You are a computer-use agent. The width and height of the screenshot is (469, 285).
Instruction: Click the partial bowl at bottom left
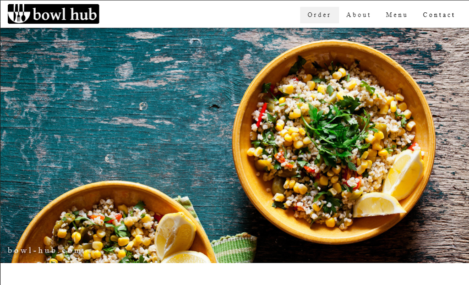point(114,222)
